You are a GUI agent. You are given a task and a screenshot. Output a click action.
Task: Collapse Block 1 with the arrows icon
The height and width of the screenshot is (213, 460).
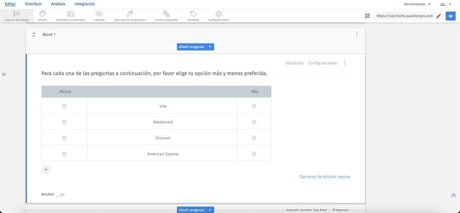coord(34,34)
